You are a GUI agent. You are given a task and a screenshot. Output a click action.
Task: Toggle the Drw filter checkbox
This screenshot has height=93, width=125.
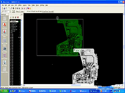click(27, 11)
